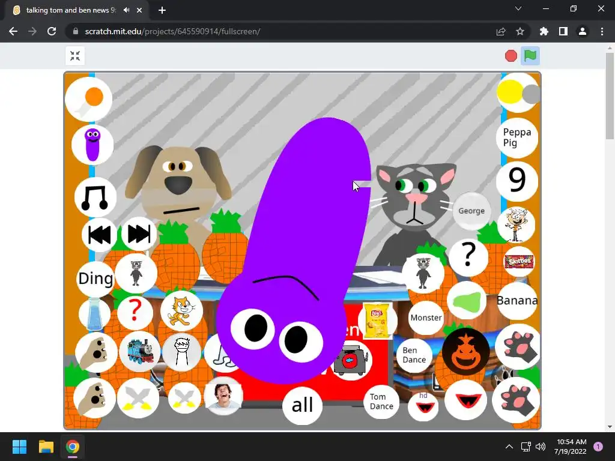Image resolution: width=615 pixels, height=461 pixels.
Task: Click the laughing man photo button
Action: (223, 396)
